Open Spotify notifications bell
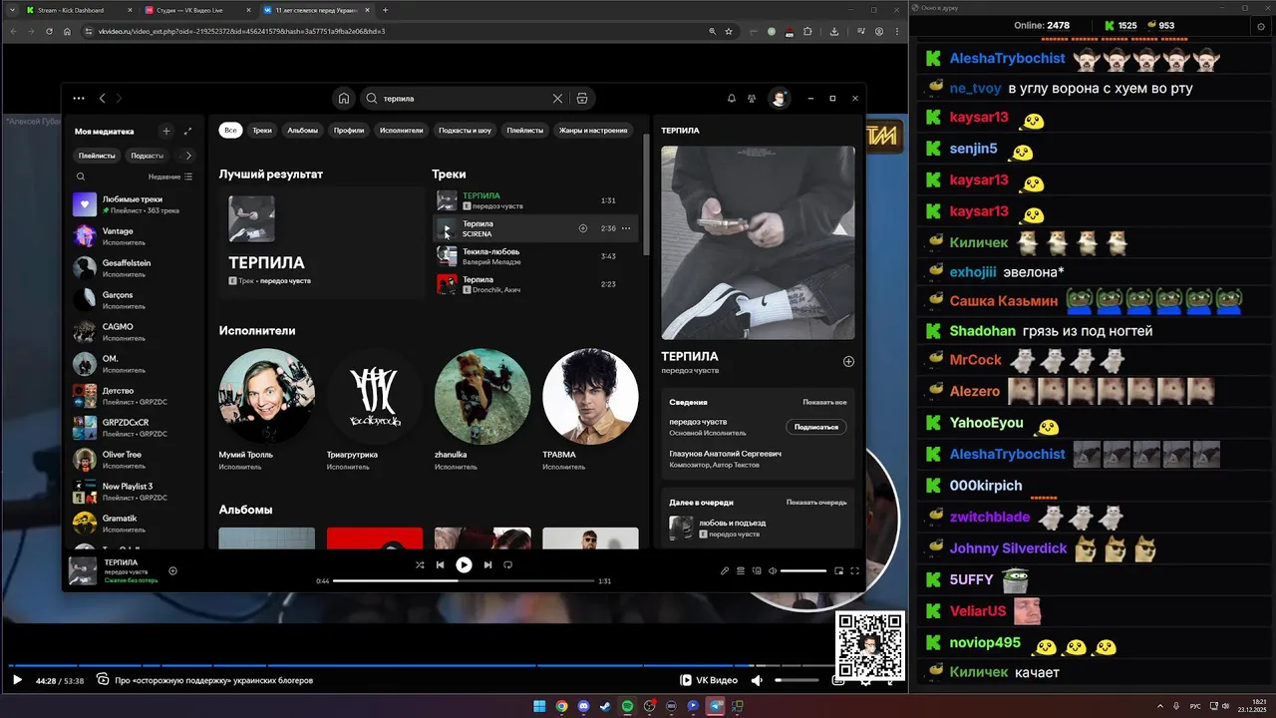The height and width of the screenshot is (718, 1276). (731, 99)
